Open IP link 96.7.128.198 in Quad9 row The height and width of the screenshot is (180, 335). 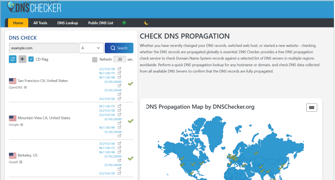[107, 152]
